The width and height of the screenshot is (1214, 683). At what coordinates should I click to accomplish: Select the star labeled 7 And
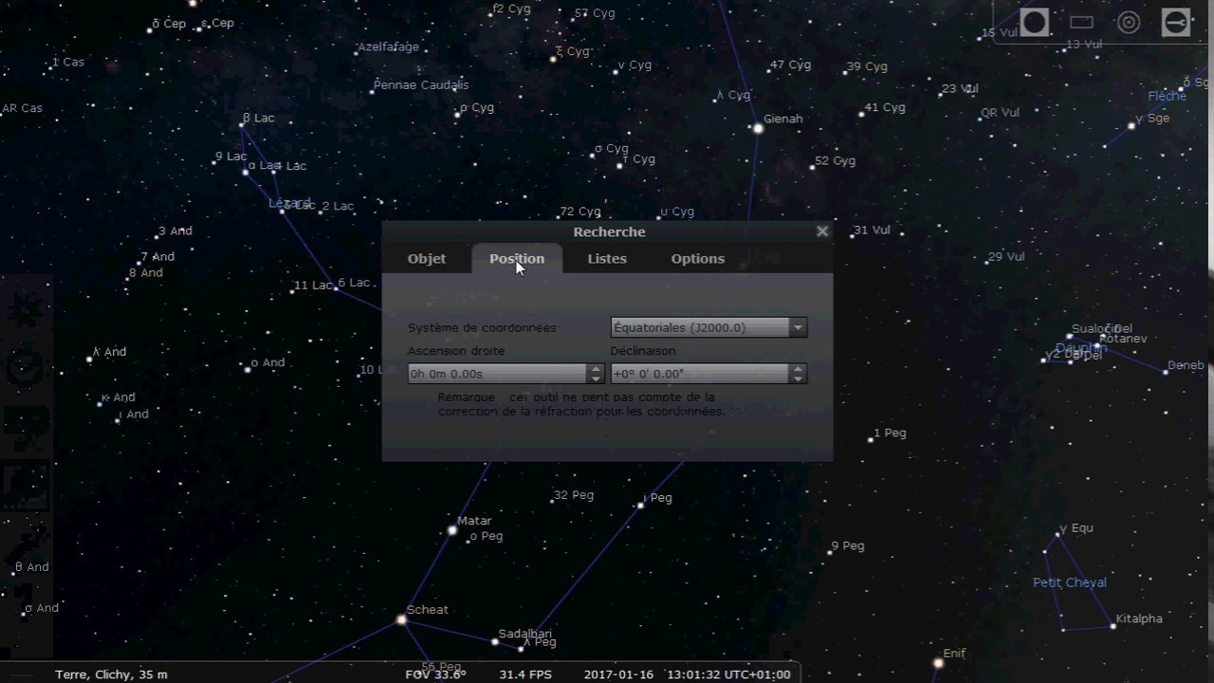[x=139, y=262]
